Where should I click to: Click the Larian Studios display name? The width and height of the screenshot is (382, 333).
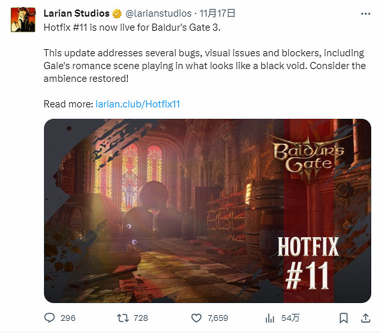point(77,13)
